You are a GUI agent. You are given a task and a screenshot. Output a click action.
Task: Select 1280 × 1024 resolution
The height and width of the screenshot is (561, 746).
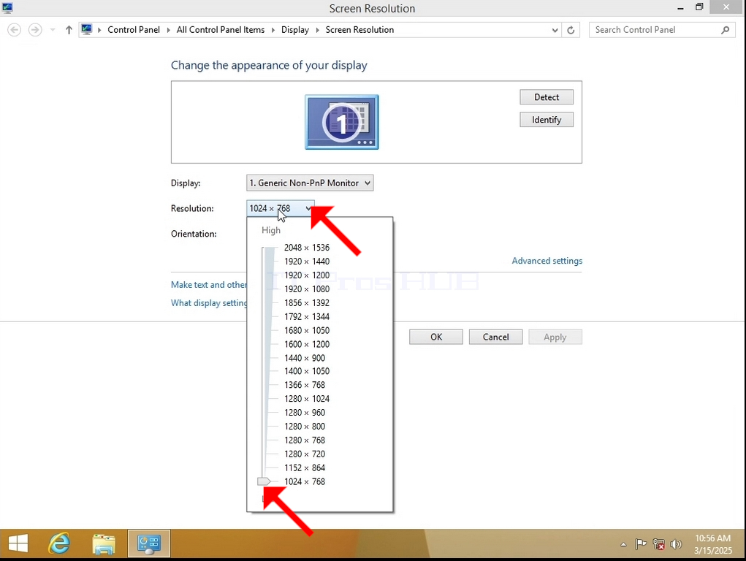307,399
